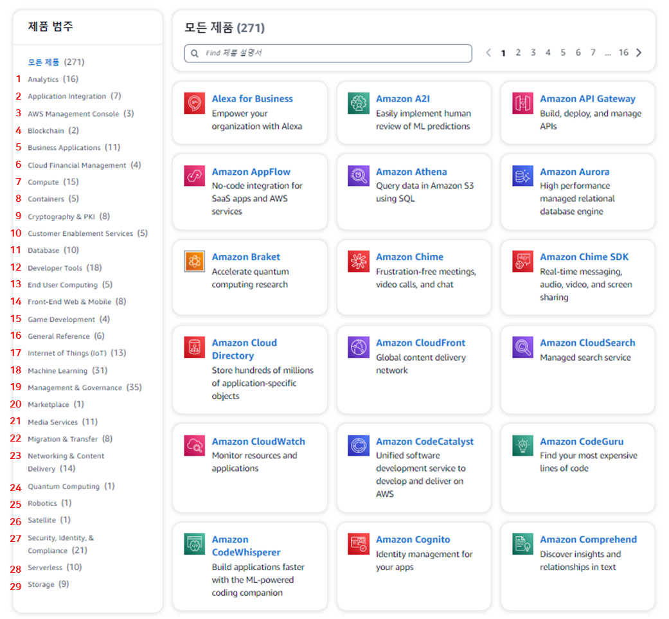Click the Amazon AppFlow icon
Viewport: 669px width, 619px height.
click(195, 175)
